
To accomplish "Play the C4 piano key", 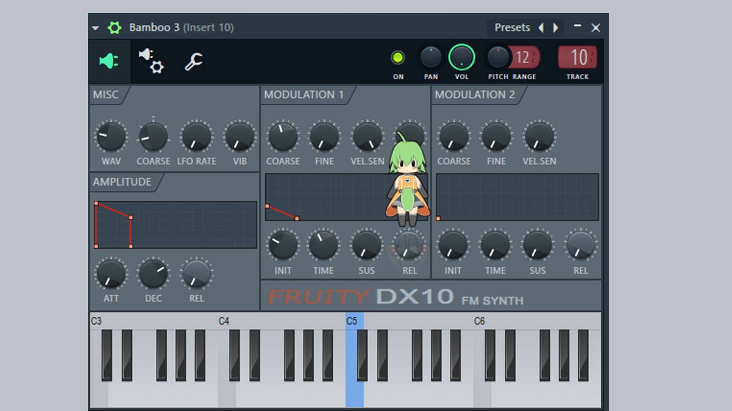I will pos(227,360).
